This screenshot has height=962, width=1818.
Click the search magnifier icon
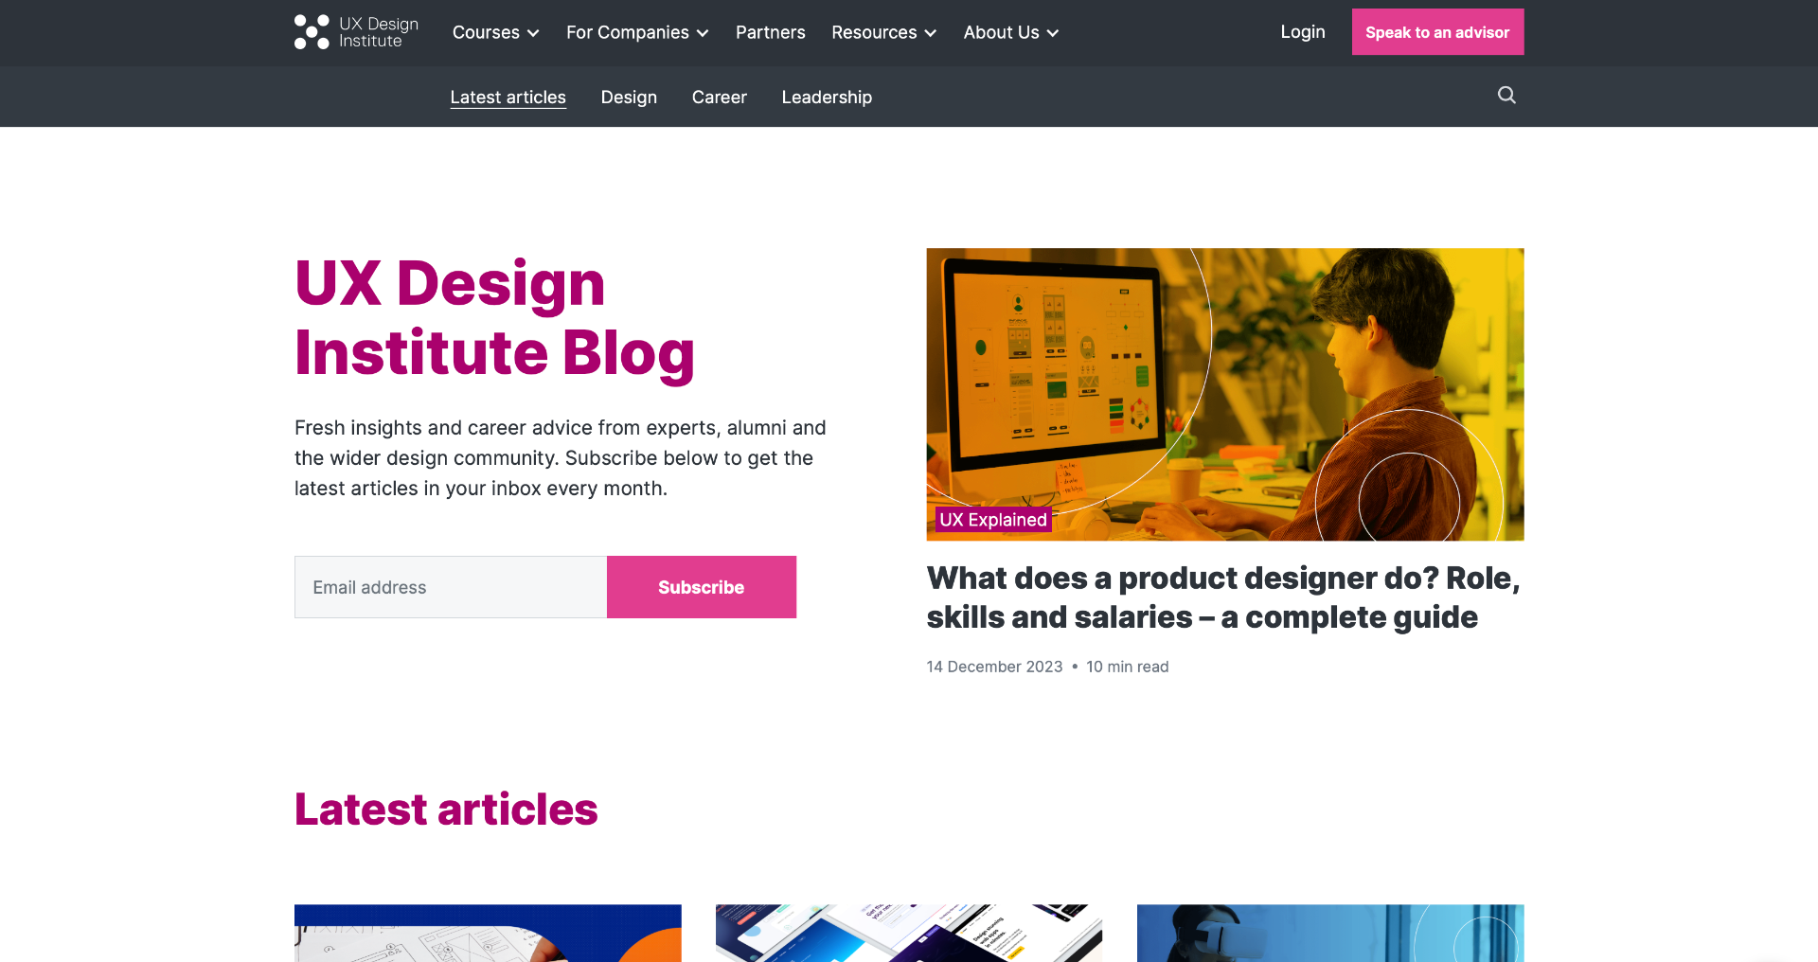(x=1506, y=96)
